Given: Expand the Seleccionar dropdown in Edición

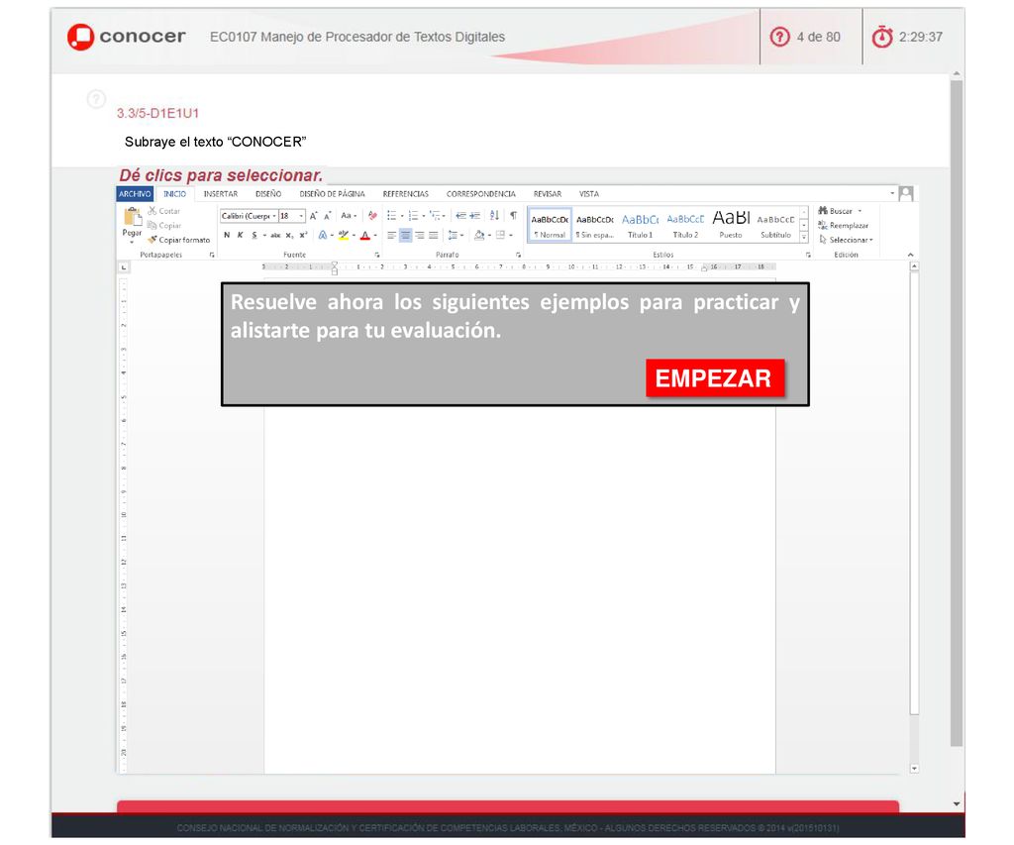Looking at the screenshot, I should click(846, 240).
